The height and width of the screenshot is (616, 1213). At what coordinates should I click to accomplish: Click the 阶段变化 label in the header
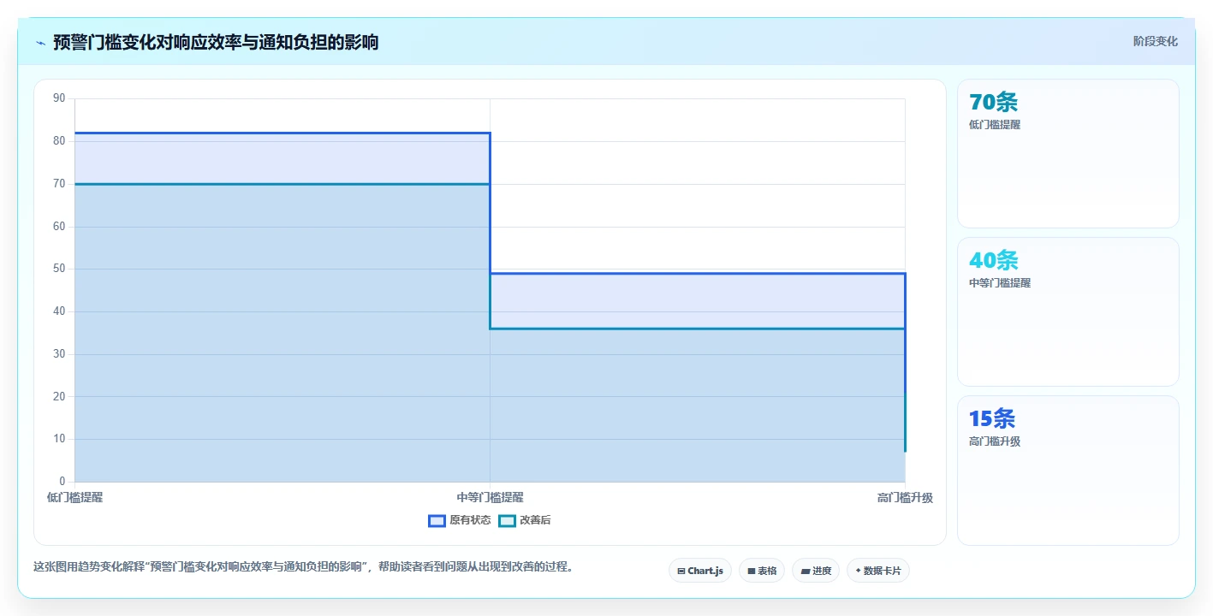[x=1155, y=42]
